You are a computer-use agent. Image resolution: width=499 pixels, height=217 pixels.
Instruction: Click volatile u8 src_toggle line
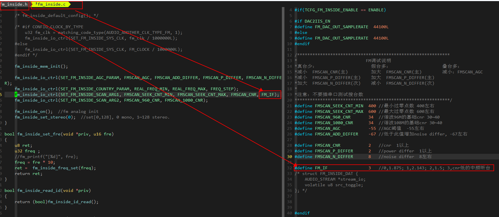pyautogui.click(x=334, y=185)
